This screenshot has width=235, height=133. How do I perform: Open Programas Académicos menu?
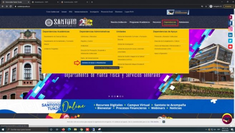[140, 22]
